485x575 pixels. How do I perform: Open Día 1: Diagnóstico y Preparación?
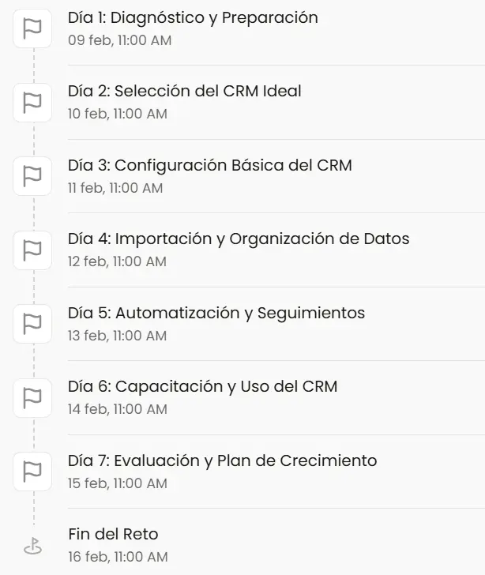(193, 17)
